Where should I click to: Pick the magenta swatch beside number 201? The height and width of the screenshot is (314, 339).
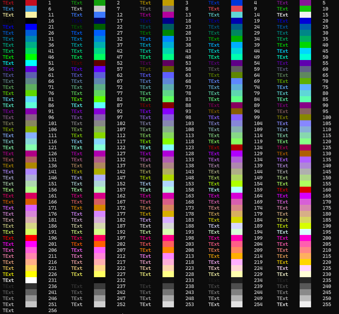coord(31,244)
